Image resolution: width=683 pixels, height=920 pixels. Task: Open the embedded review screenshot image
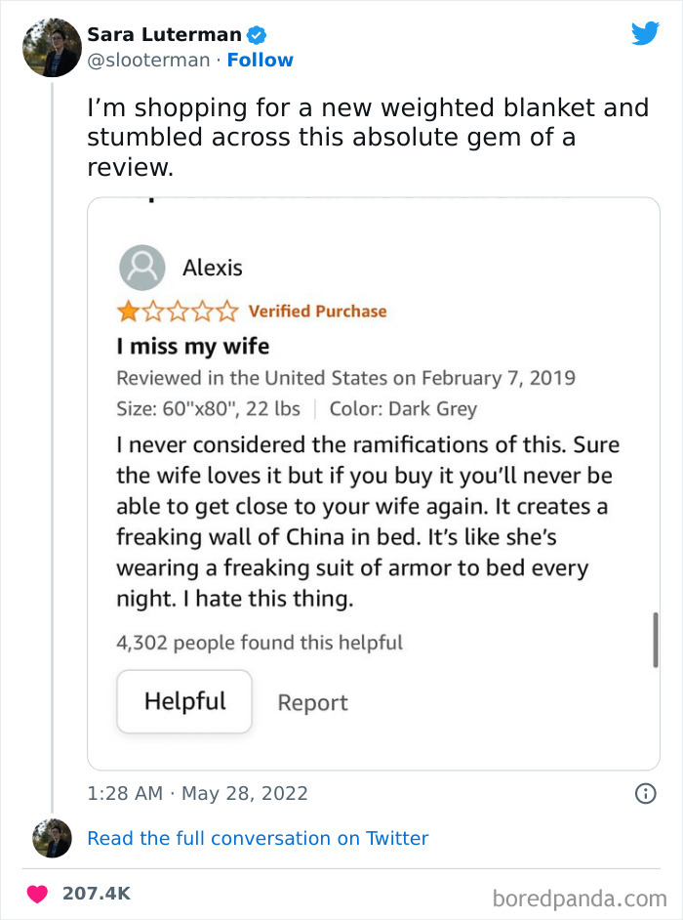click(x=374, y=483)
